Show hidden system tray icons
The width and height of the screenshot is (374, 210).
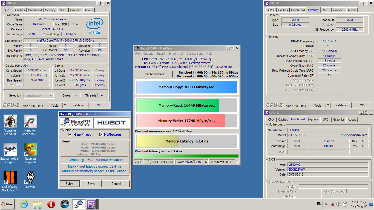click(326, 204)
